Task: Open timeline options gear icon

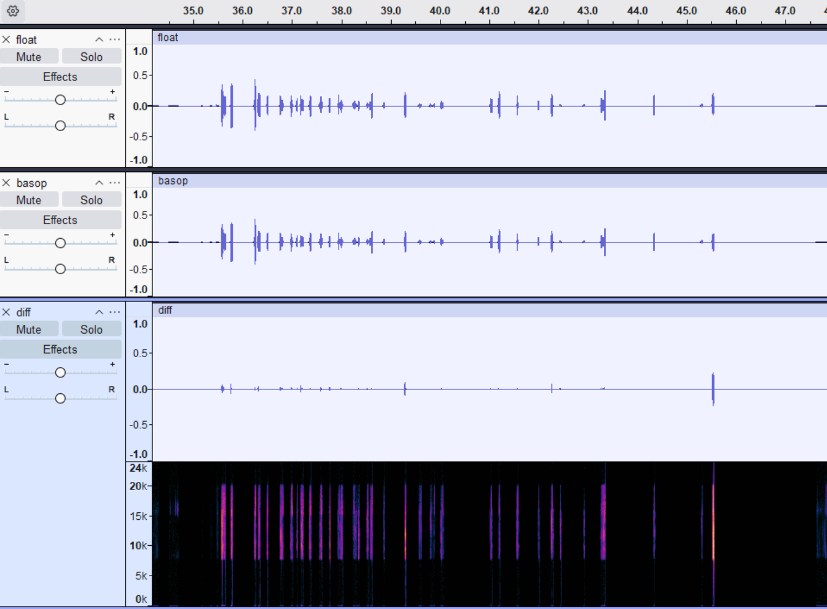Action: [x=13, y=11]
